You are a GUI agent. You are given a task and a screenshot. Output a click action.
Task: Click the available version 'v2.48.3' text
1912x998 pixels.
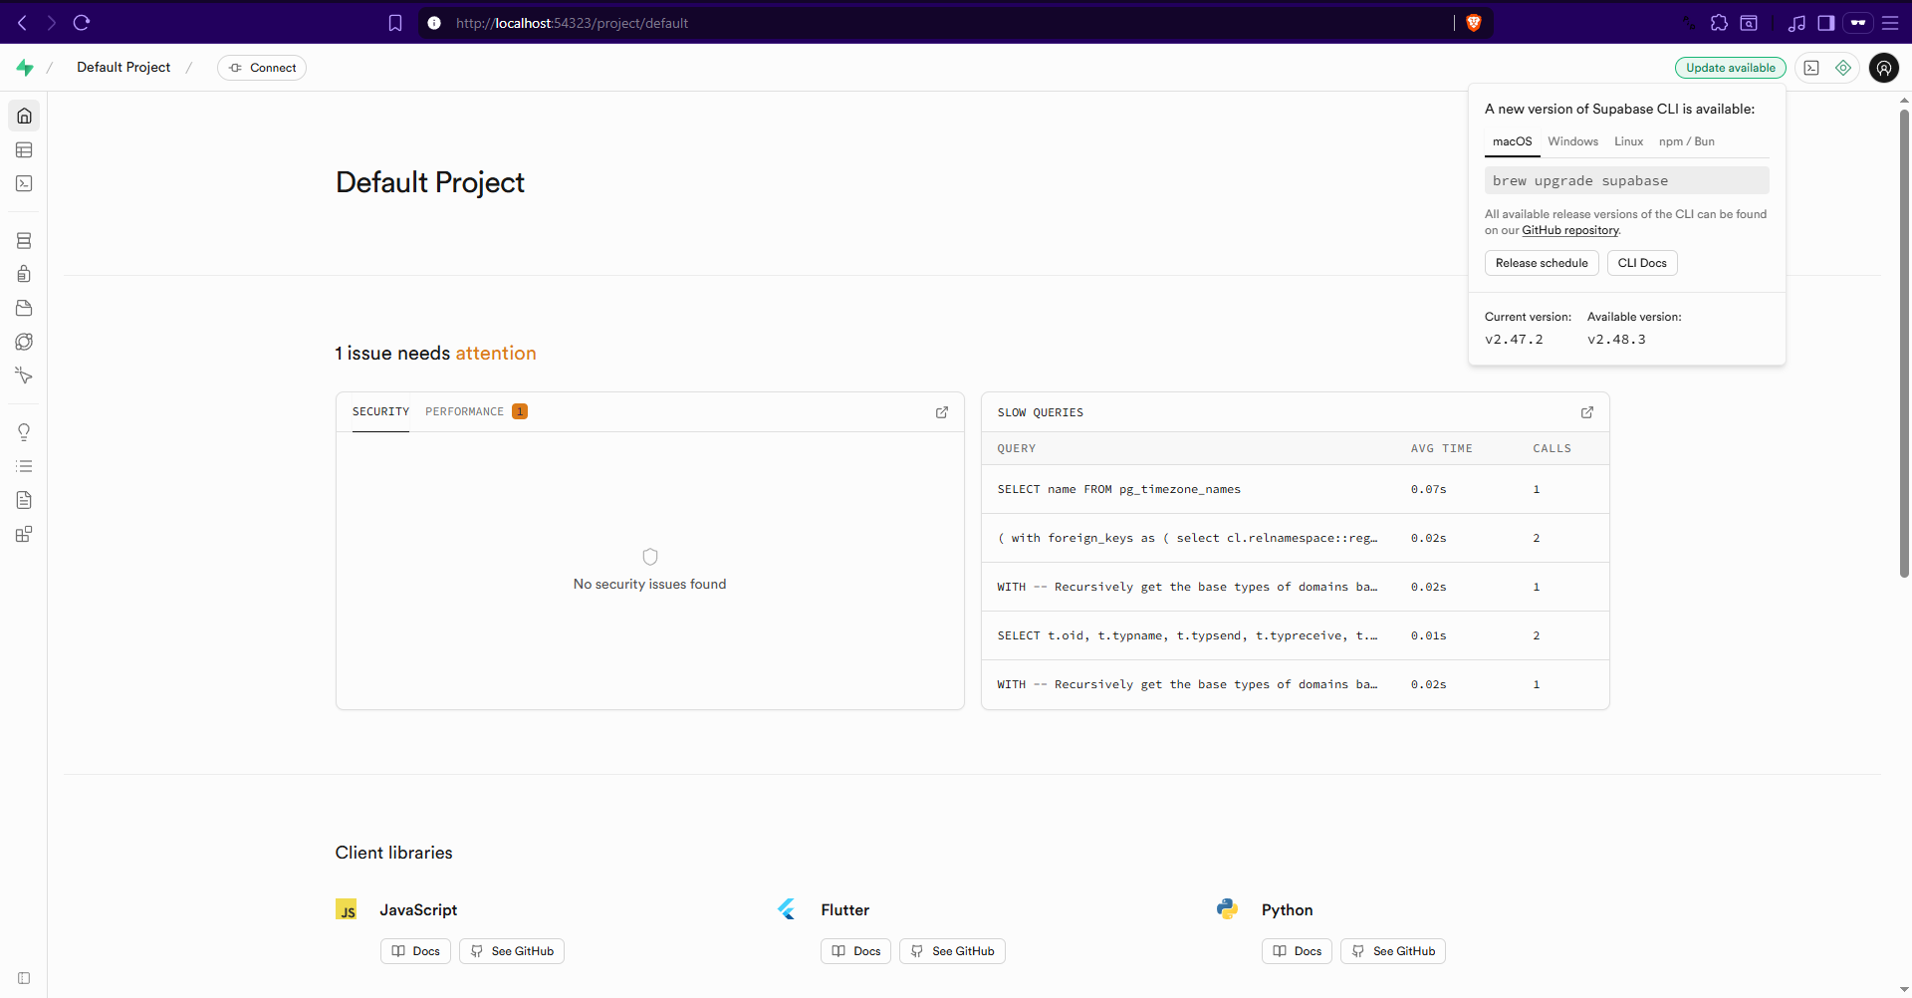pos(1616,340)
